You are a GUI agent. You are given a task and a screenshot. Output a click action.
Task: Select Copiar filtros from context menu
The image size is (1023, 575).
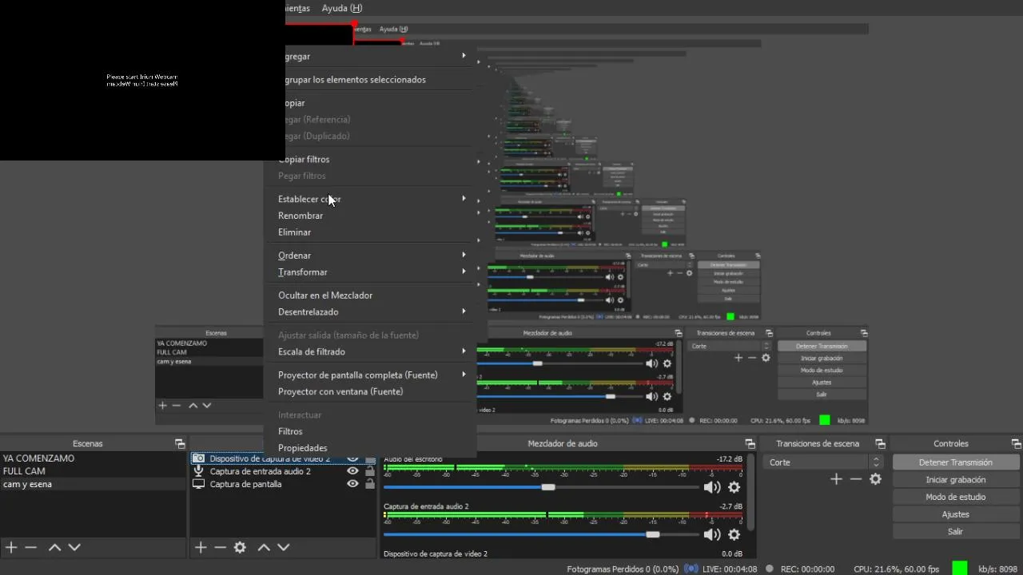click(x=370, y=160)
